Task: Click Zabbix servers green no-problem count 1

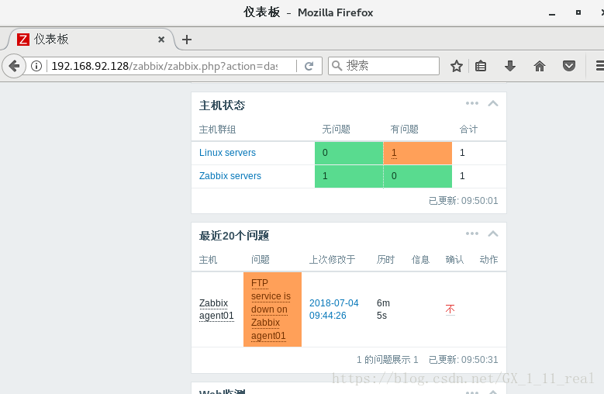Action: (x=349, y=176)
